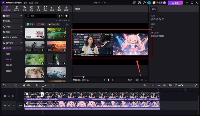200x116 pixels.
Task: Skip to next frame in player
Action: pos(113,80)
